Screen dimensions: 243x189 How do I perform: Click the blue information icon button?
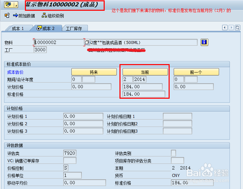[x=204, y=42]
